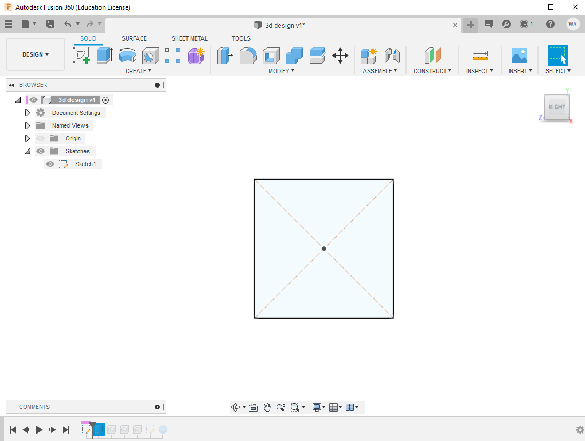
Task: Click the Joint tool icon
Action: tap(392, 55)
